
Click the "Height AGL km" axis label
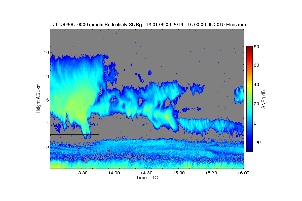point(38,98)
